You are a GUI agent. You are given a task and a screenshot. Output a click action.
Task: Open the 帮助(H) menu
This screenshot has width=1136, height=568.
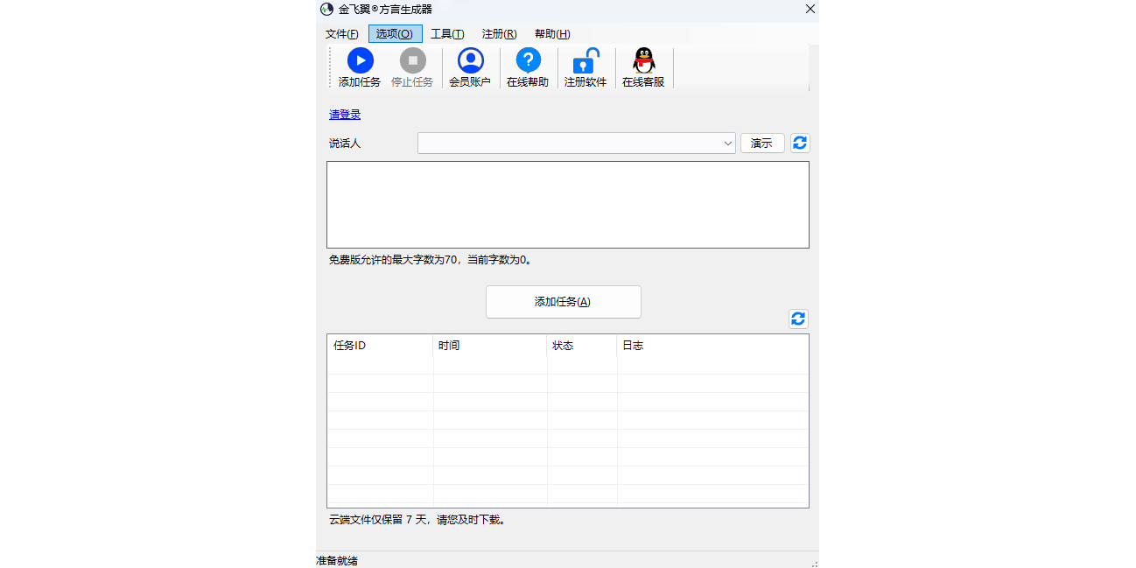[x=552, y=34]
